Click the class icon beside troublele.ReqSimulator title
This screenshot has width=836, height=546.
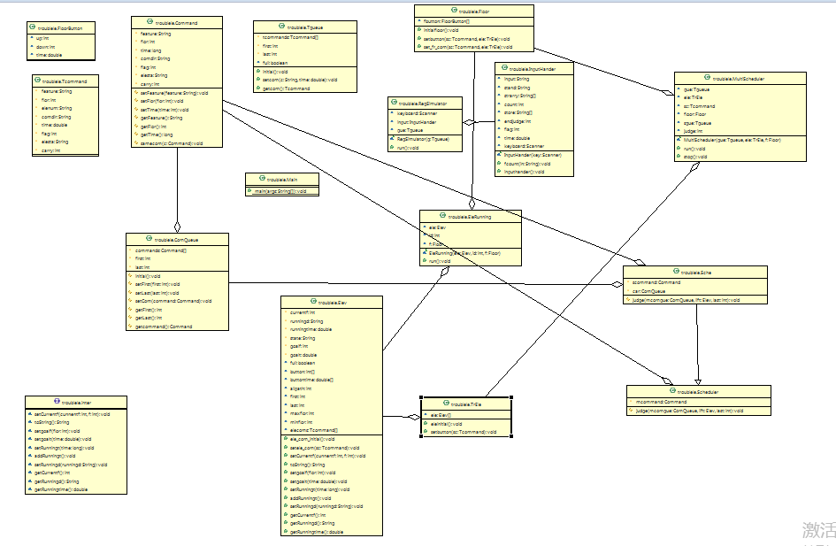(394, 103)
